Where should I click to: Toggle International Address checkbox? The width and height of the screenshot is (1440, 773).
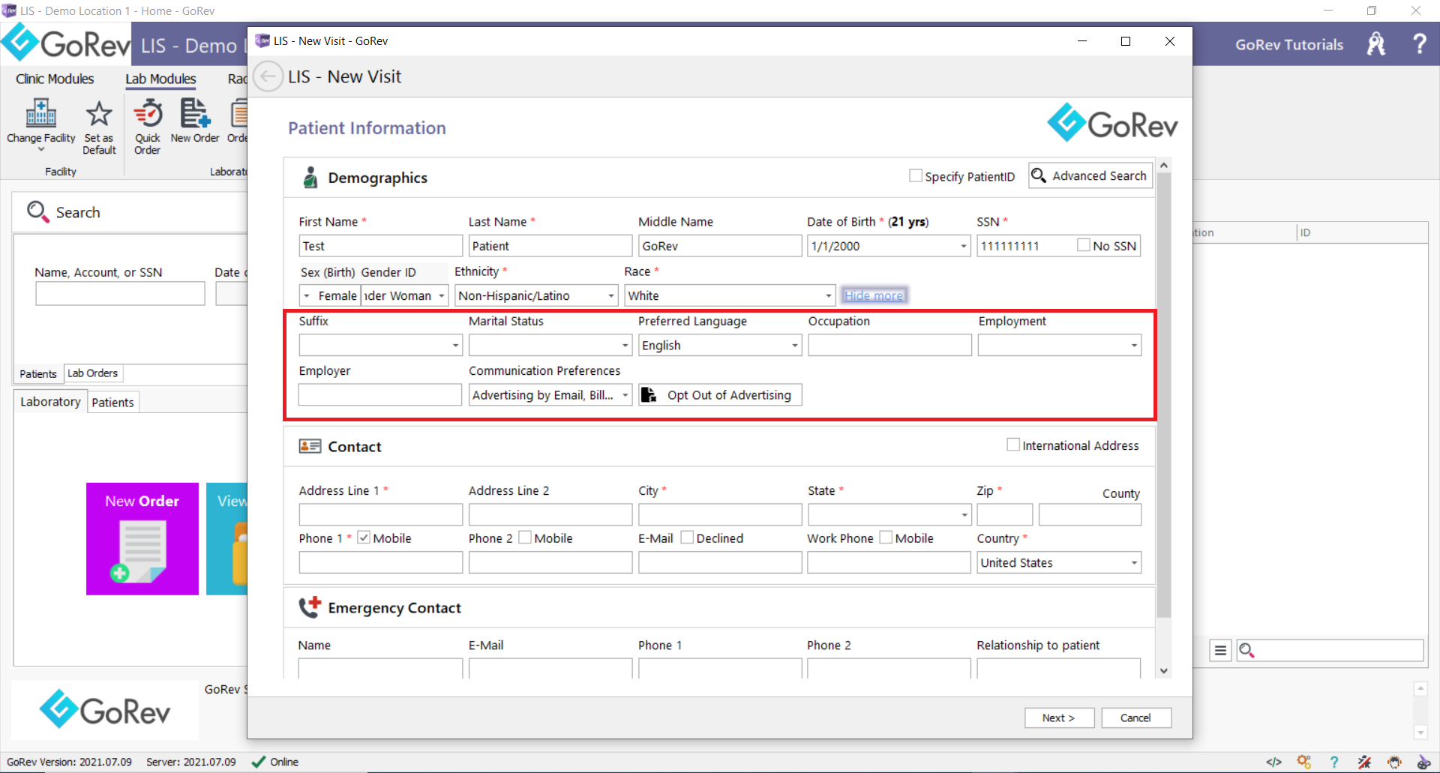[1013, 445]
